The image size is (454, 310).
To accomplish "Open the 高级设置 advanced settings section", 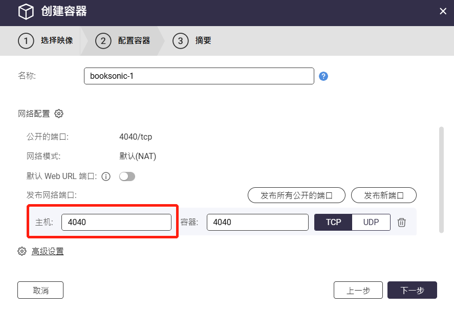I will point(47,251).
